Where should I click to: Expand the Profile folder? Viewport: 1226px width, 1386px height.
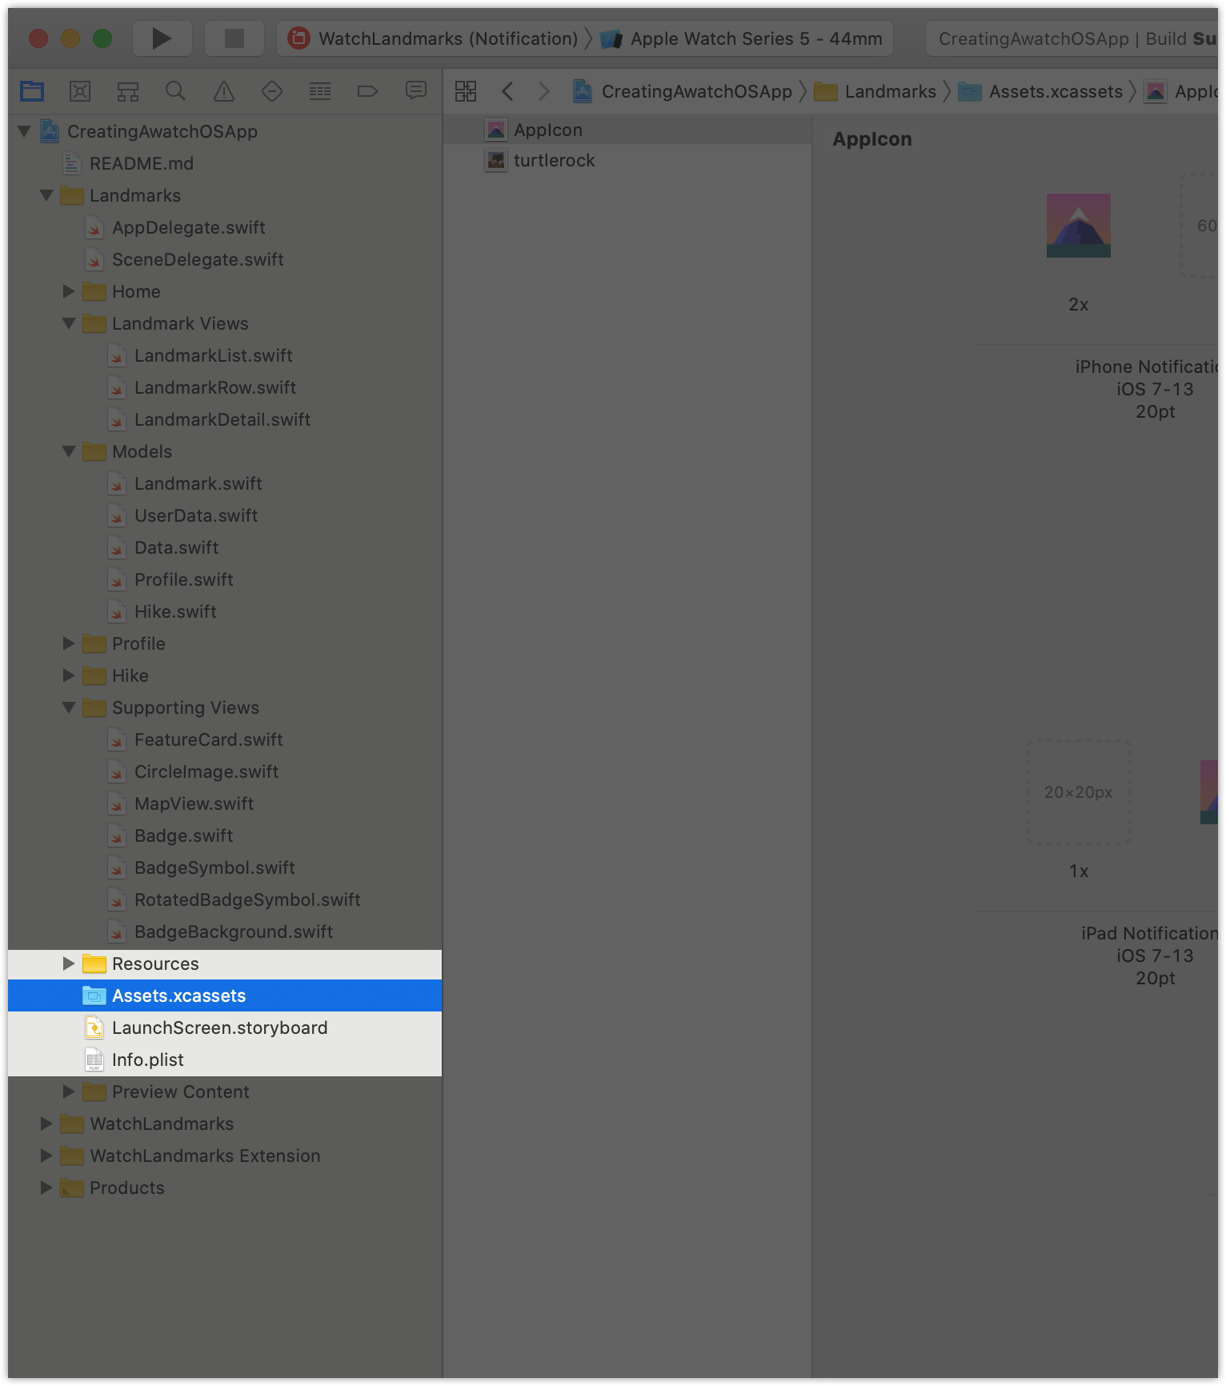tap(69, 643)
